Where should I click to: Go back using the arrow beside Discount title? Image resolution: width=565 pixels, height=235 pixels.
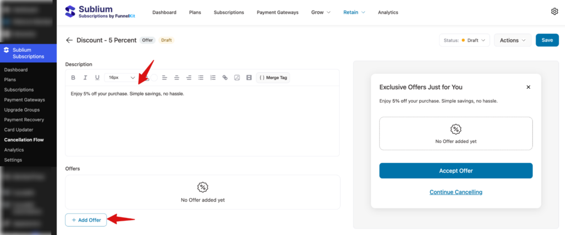pos(69,40)
